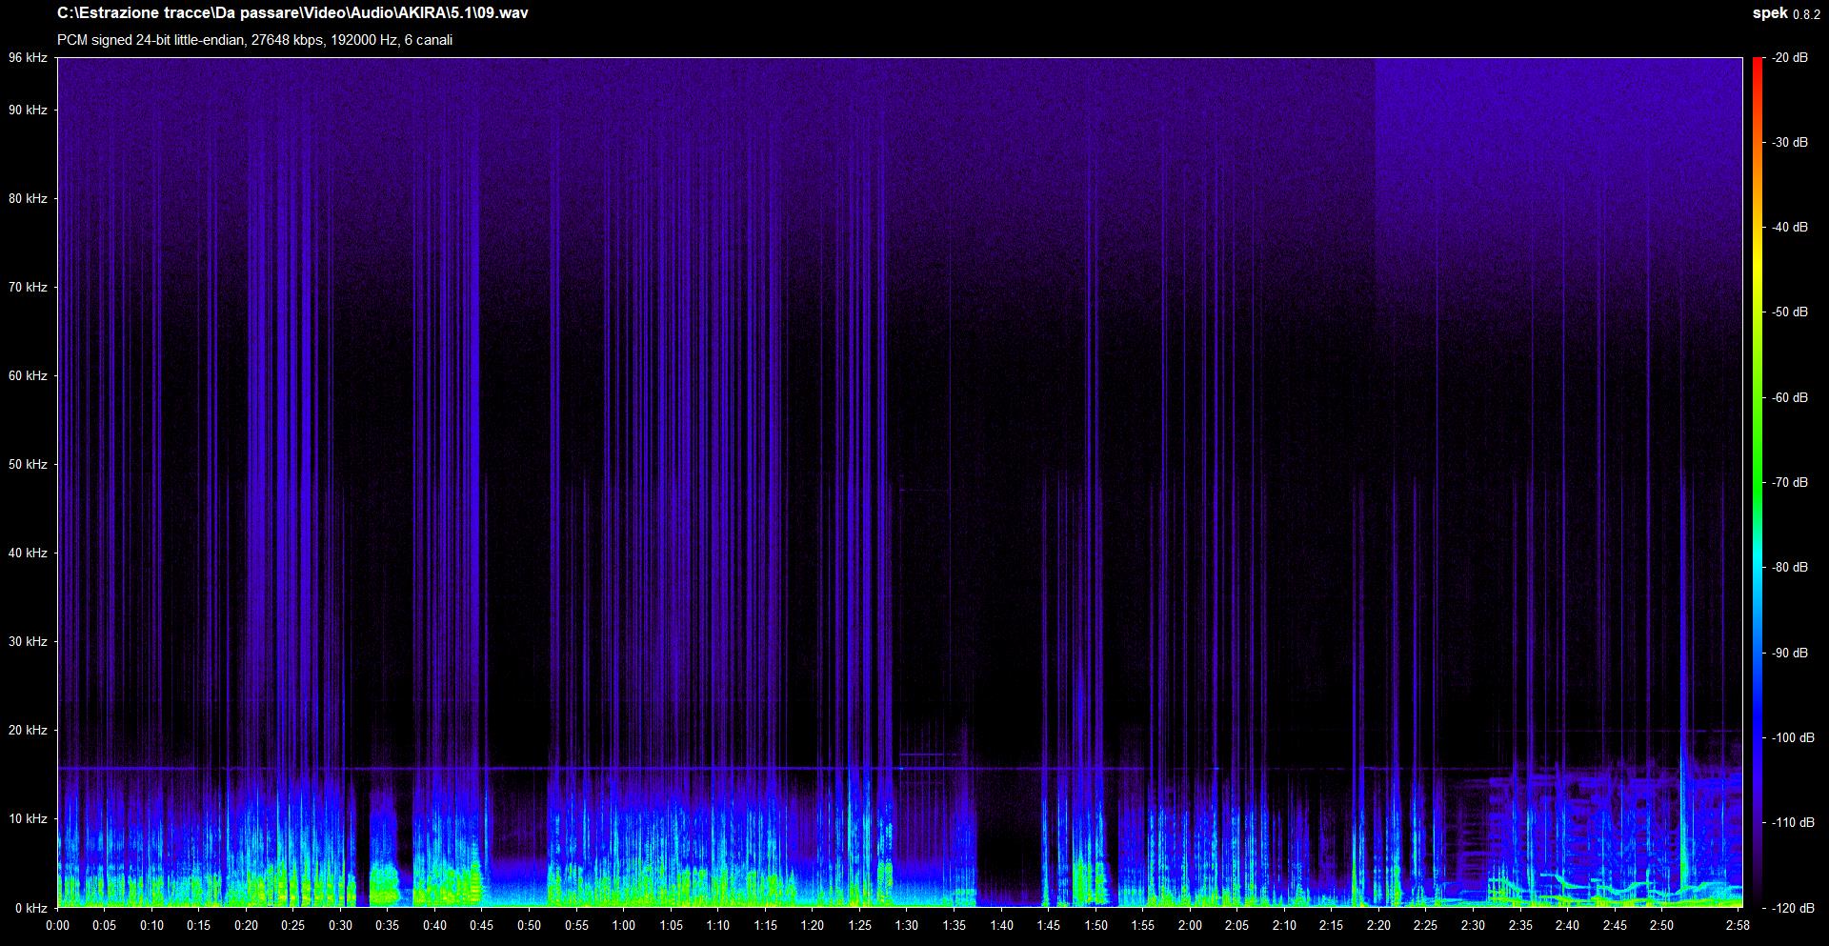Click the 2:45 time axis label
The width and height of the screenshot is (1829, 946).
(x=1616, y=926)
